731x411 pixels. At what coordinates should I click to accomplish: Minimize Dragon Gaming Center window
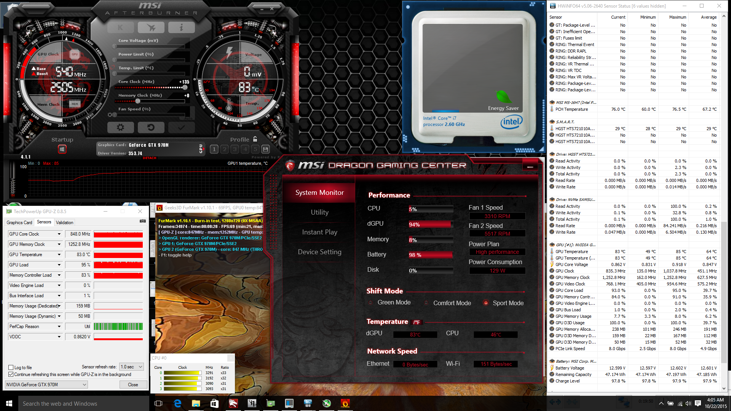coord(530,167)
